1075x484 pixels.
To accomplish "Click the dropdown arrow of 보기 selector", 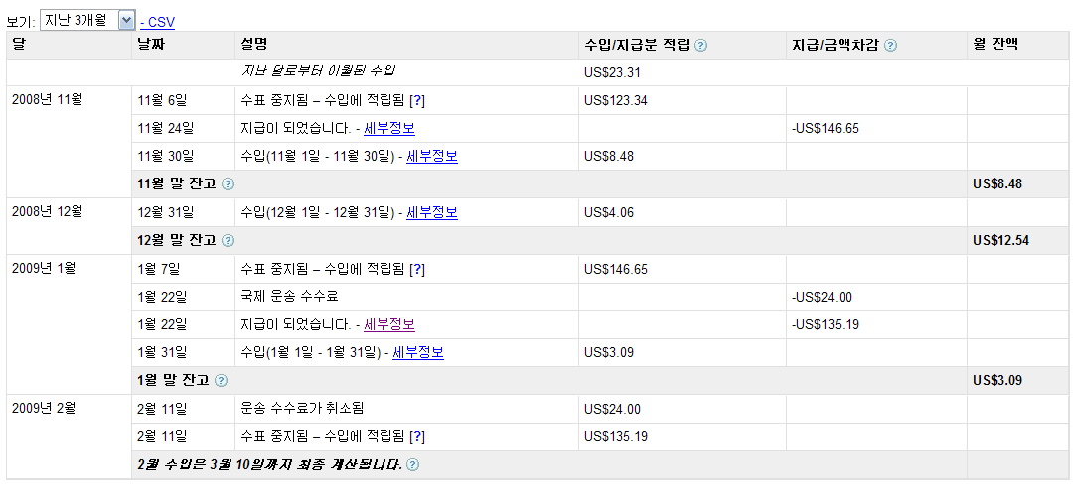I will pos(125,20).
